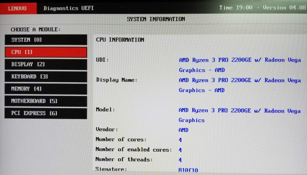The image size is (307, 175).
Task: Click the UDI label
Action: click(102, 60)
